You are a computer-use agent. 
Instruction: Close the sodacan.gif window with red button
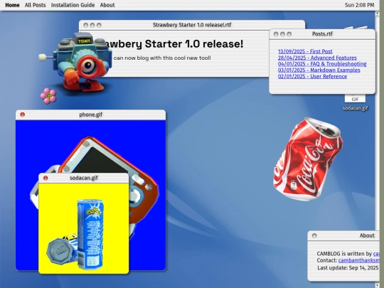point(46,178)
